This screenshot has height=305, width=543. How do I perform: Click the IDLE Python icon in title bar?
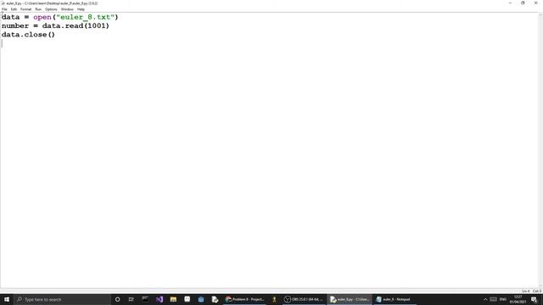(3, 3)
